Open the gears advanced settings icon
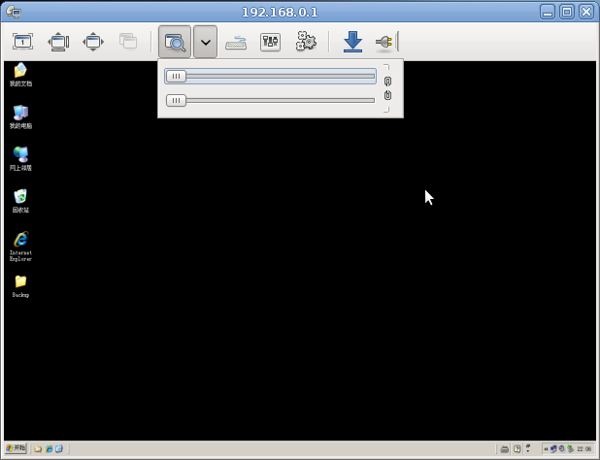This screenshot has height=460, width=600. point(306,42)
